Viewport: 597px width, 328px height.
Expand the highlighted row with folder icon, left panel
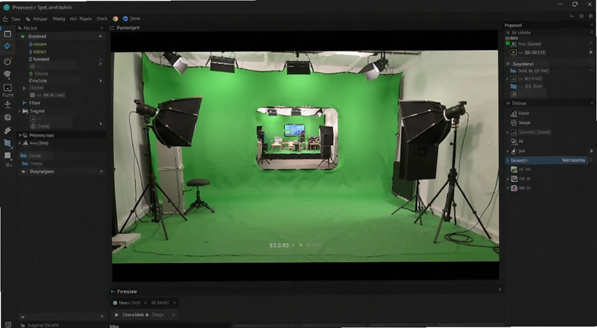[x=20, y=135]
